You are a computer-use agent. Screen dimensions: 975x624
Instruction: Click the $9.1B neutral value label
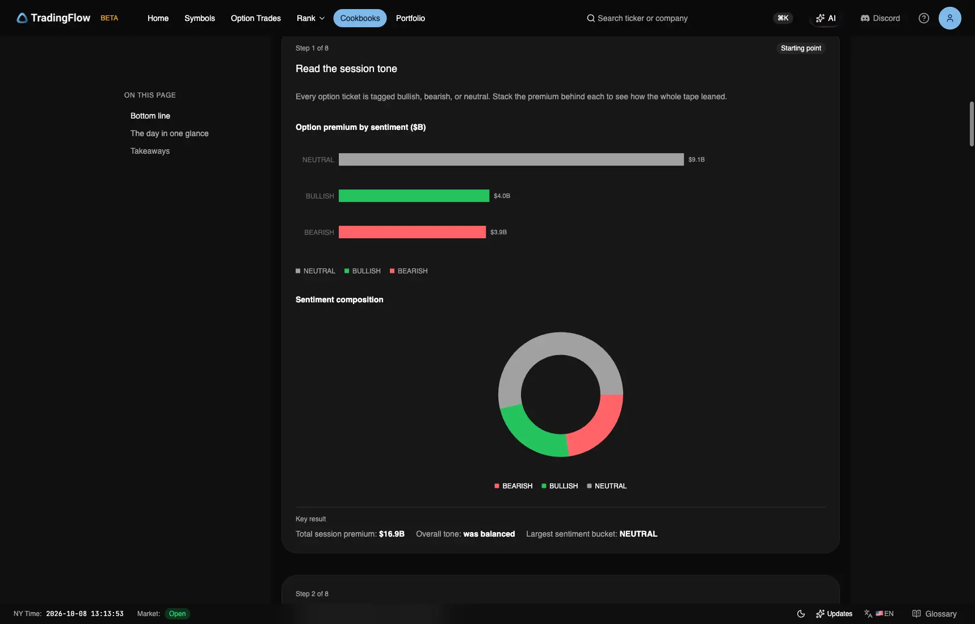pyautogui.click(x=696, y=159)
